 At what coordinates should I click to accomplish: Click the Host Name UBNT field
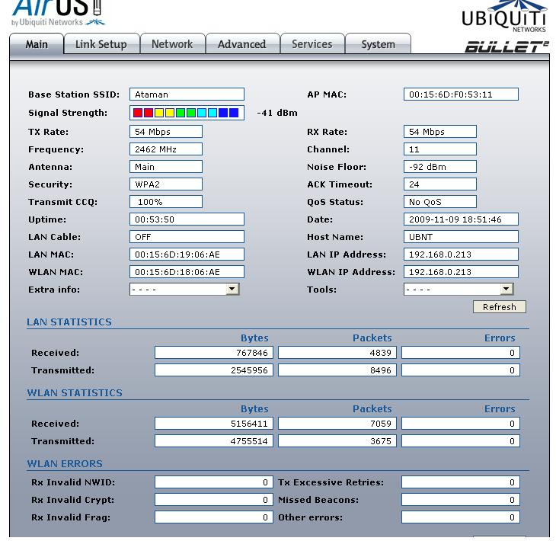coord(461,237)
